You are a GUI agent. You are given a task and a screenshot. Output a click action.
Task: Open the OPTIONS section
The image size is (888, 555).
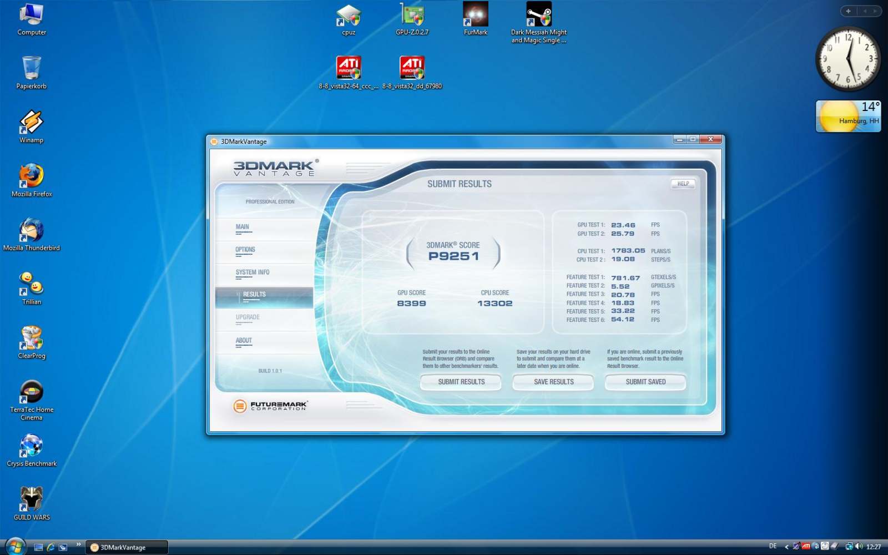click(245, 250)
